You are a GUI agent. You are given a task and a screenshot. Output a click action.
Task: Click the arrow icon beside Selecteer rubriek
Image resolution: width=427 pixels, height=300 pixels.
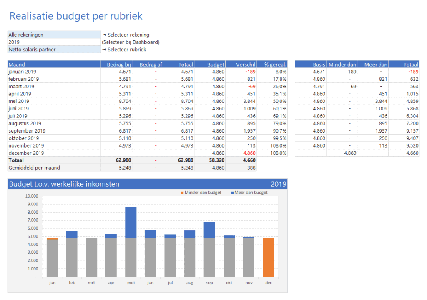pyautogui.click(x=104, y=50)
